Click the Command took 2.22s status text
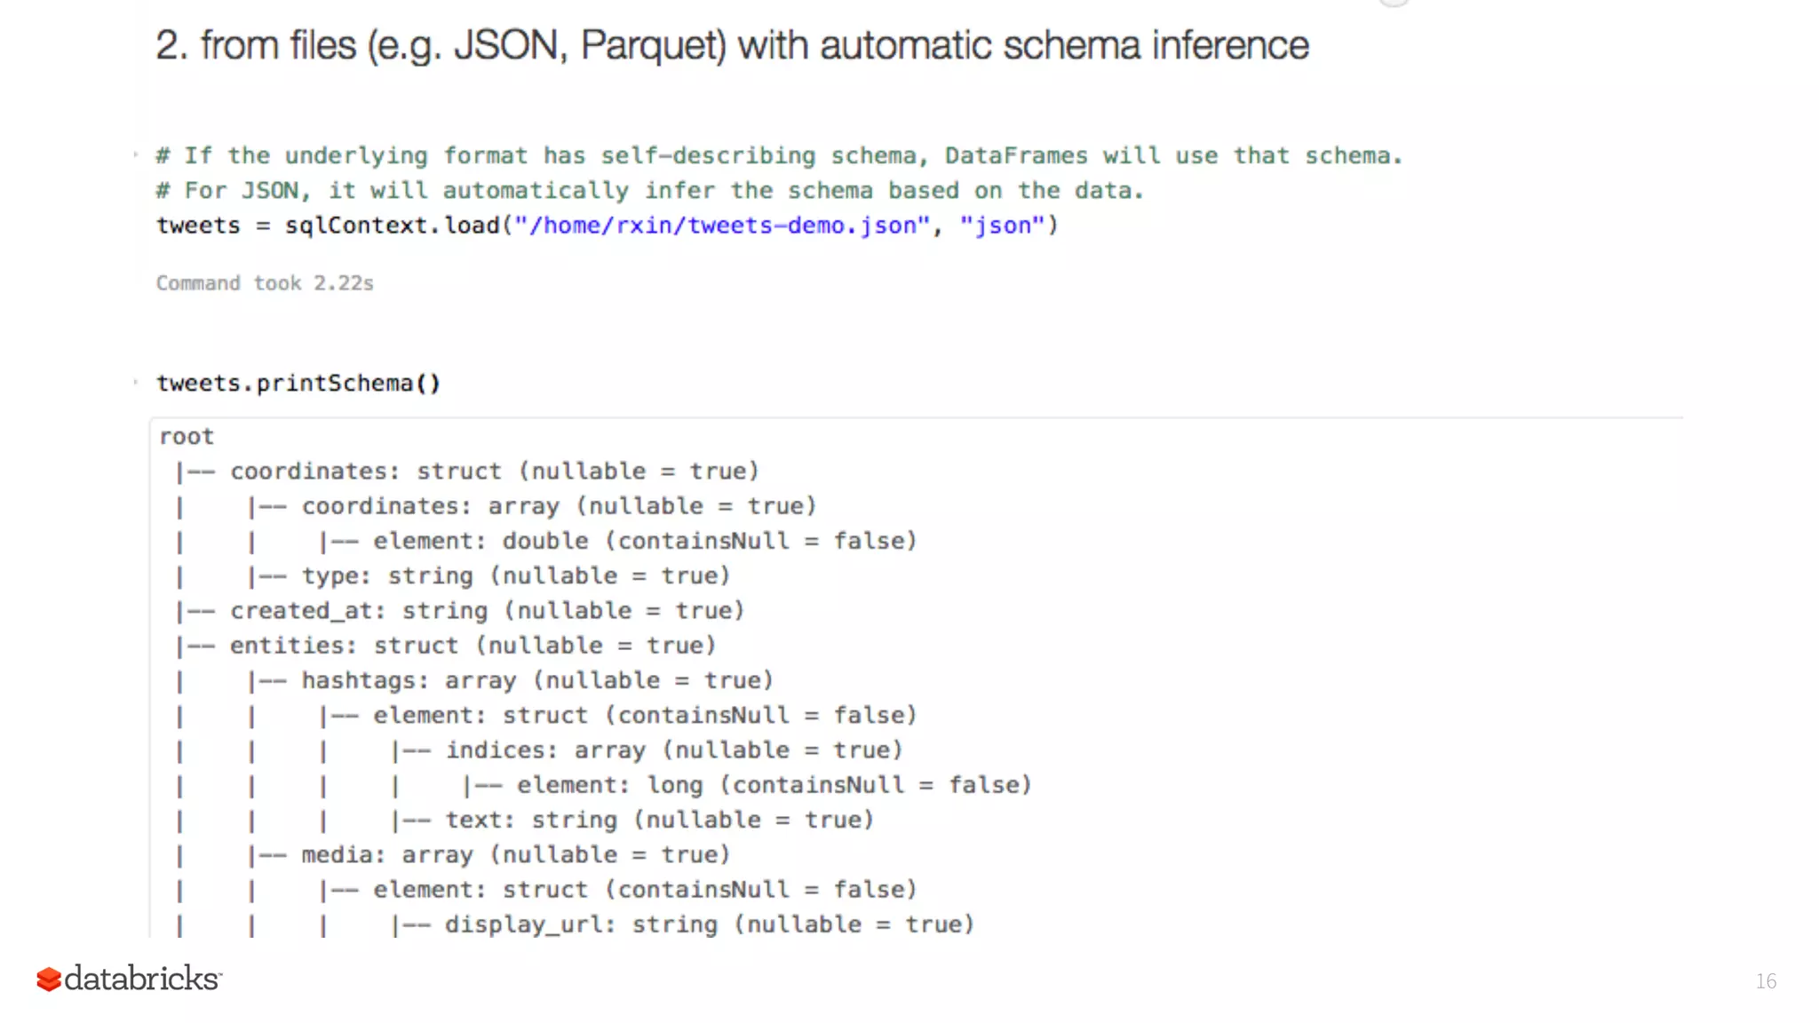Screen dimensions: 1819x1023 click(x=265, y=283)
